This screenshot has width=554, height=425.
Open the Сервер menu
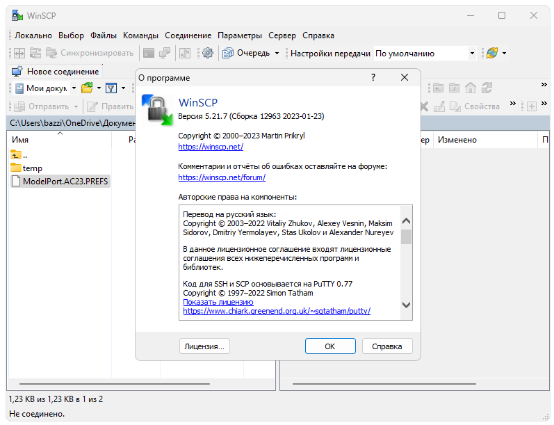pyautogui.click(x=282, y=35)
